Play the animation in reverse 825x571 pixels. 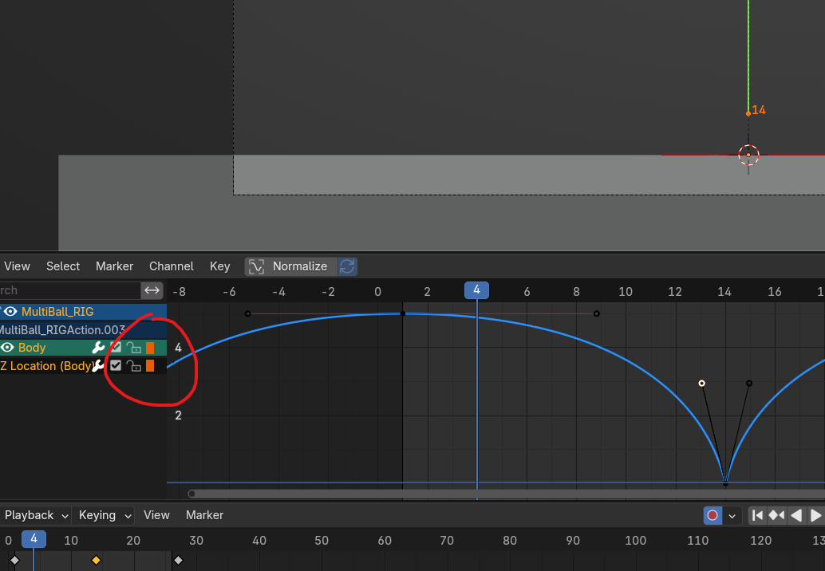point(796,515)
